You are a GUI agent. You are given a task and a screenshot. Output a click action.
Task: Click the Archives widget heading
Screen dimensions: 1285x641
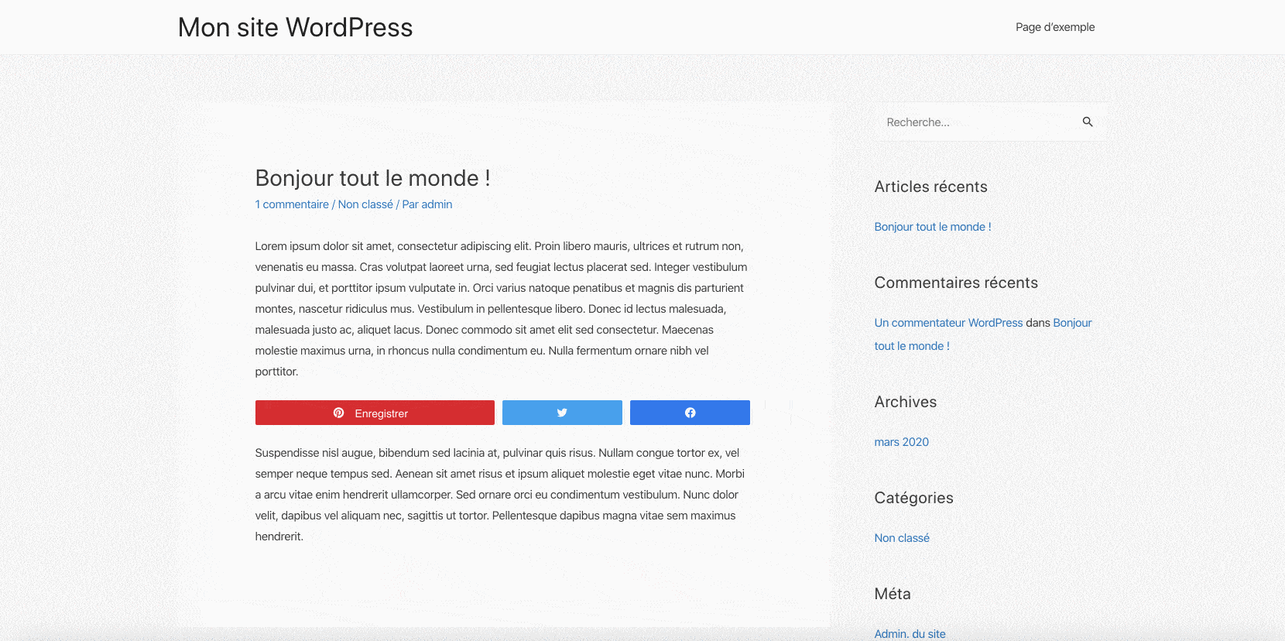pyautogui.click(x=905, y=402)
